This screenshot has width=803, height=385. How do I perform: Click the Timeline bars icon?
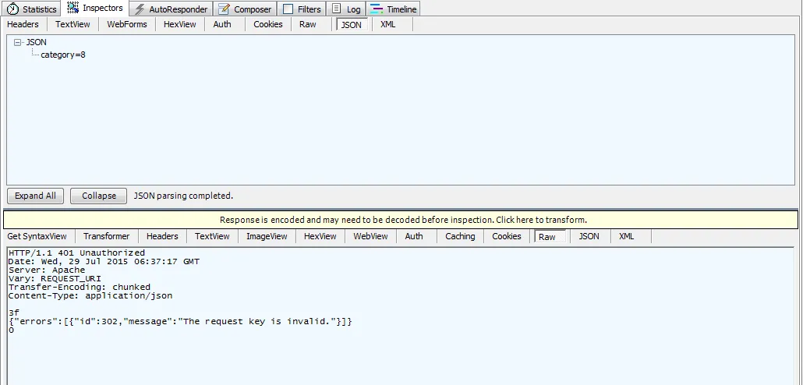point(377,9)
